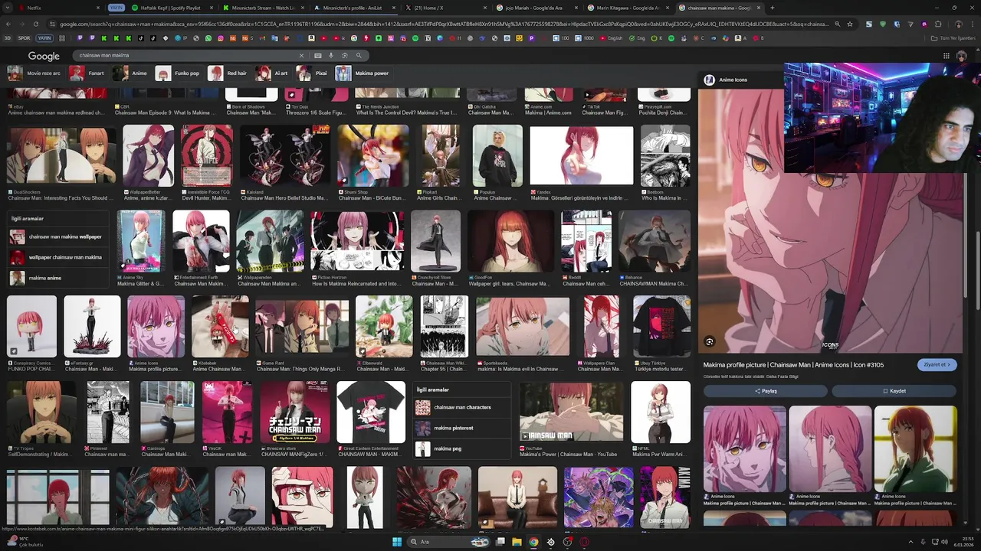
Task: Filter results by Makima power chip
Action: pos(363,73)
